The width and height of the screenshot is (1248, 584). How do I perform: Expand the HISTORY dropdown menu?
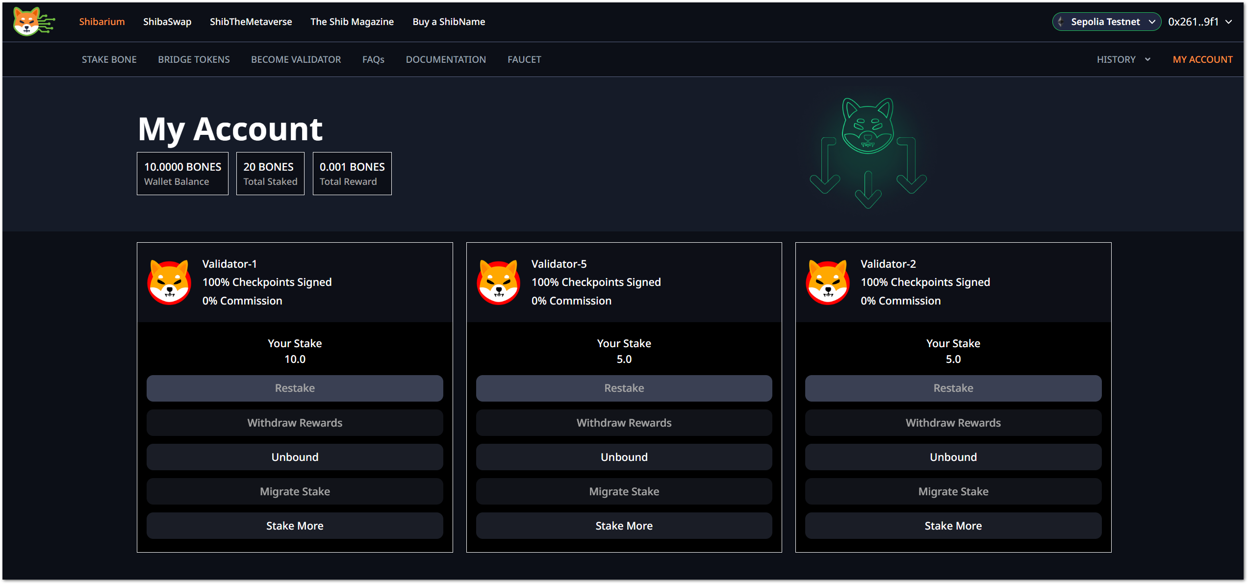1123,59
